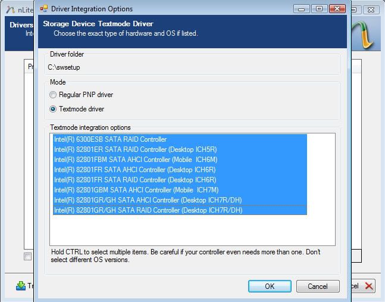
Task: Select 82801GR/GH SATA RAID Controller (Desktop ICH7R/DH)
Action: coord(180,210)
